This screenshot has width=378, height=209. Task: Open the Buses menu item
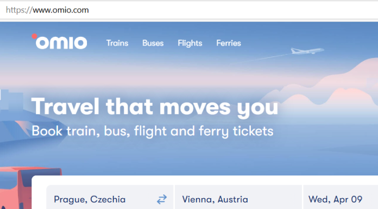tap(153, 43)
